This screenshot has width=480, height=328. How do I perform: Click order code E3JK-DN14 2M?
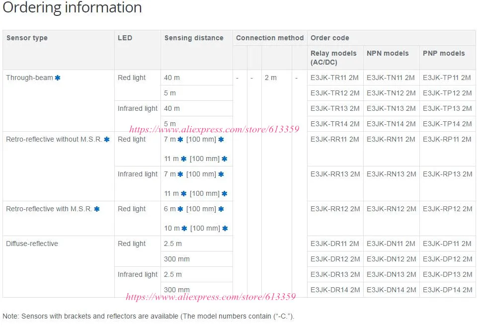click(391, 290)
